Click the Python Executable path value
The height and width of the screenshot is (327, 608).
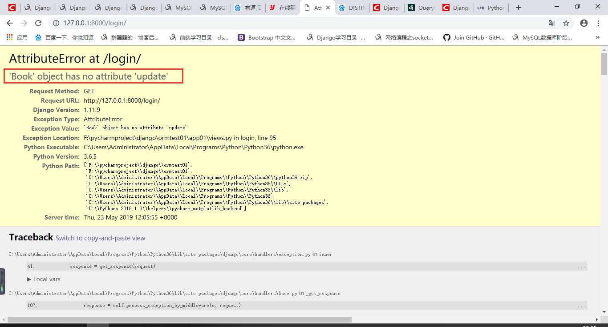pyautogui.click(x=194, y=147)
